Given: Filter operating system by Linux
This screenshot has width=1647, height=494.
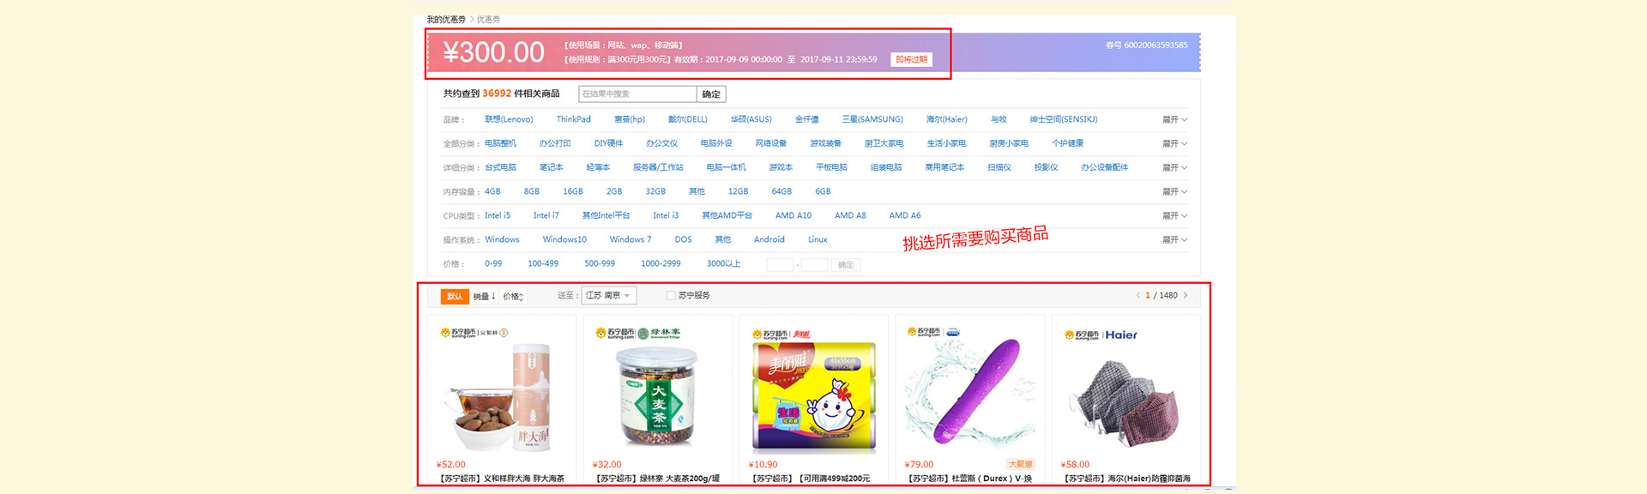Looking at the screenshot, I should pyautogui.click(x=817, y=239).
